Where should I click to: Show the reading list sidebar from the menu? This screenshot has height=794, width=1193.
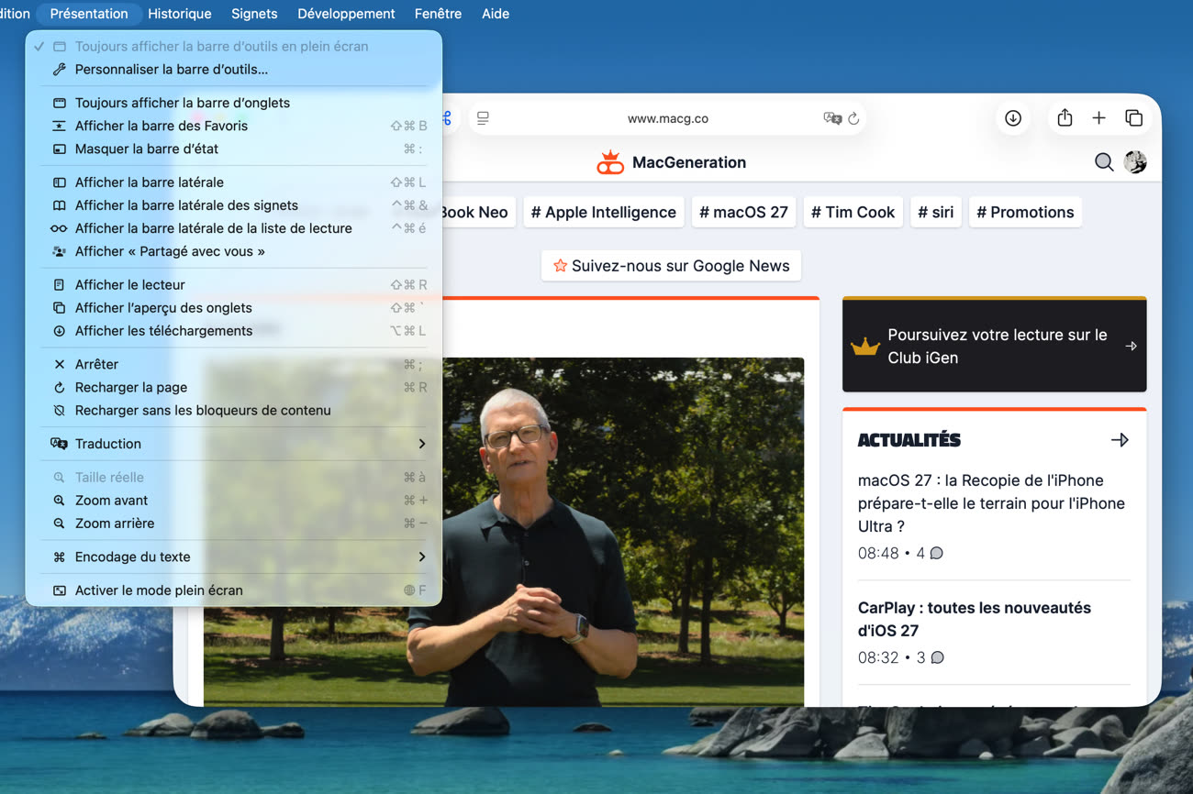234,228
